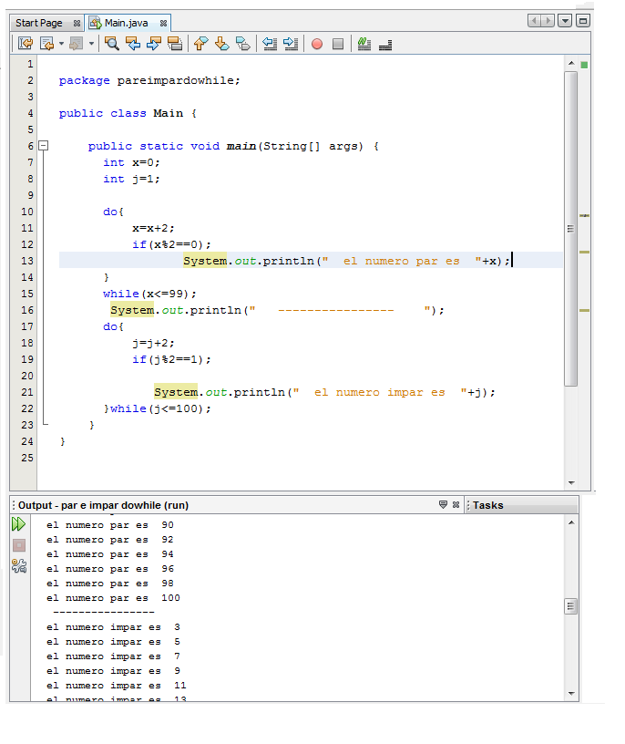Click output line 'el numero impar es 11'

click(x=117, y=685)
